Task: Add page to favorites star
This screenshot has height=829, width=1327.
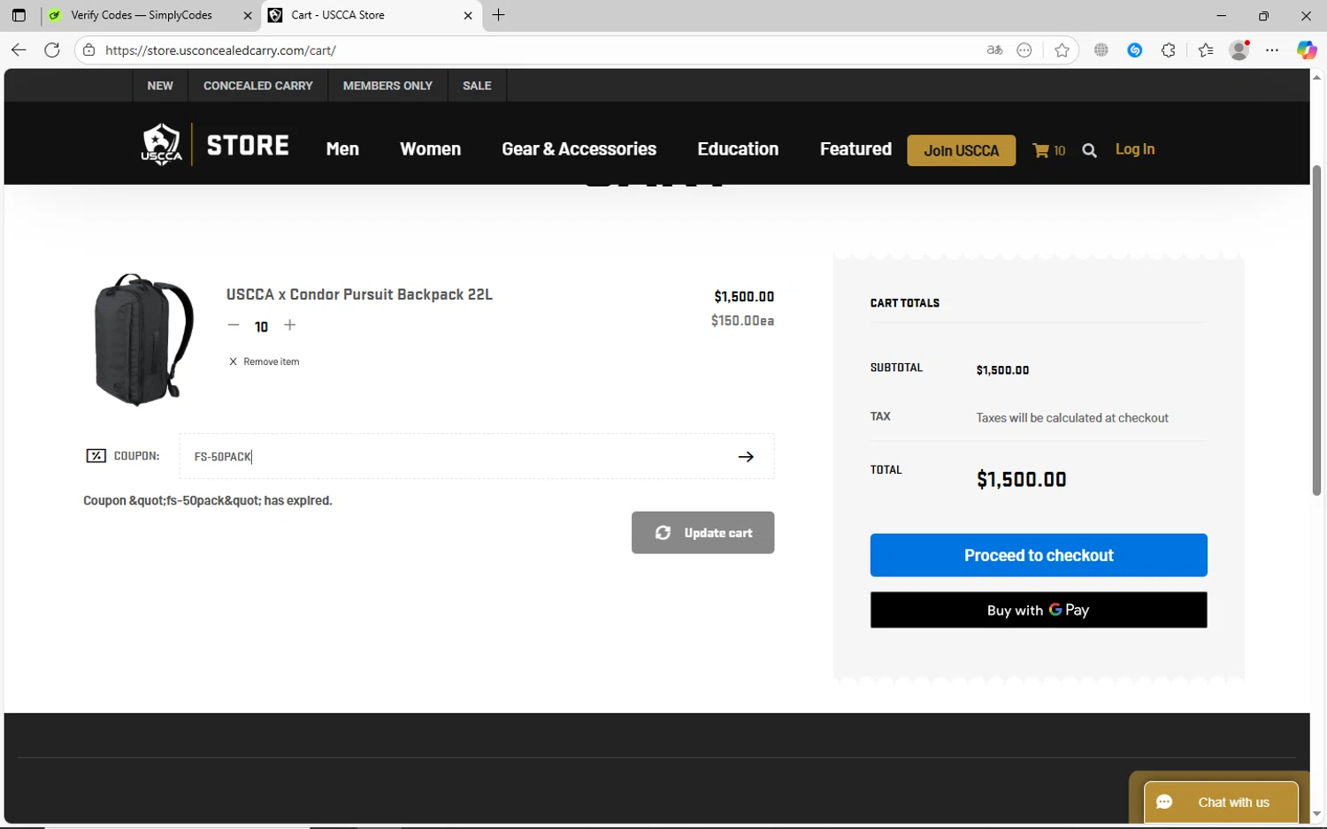Action: (x=1062, y=50)
